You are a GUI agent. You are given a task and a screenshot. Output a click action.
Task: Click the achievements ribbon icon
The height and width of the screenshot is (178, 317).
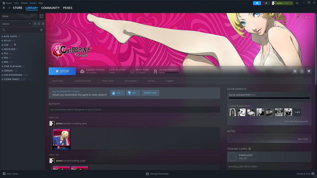pos(156,71)
